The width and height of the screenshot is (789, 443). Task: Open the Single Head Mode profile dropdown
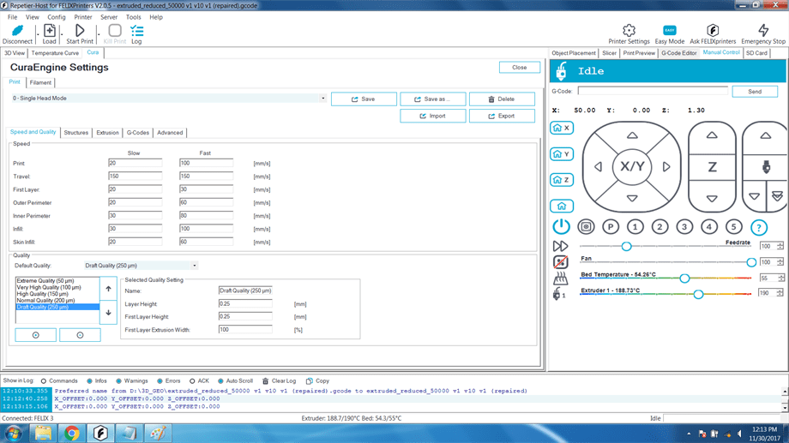[323, 98]
